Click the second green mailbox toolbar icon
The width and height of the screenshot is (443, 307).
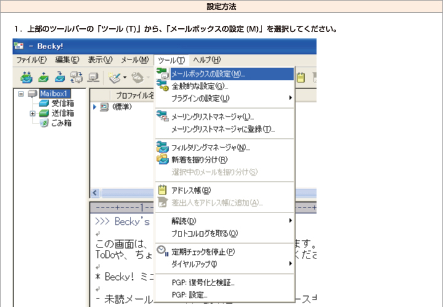pyautogui.click(x=43, y=77)
